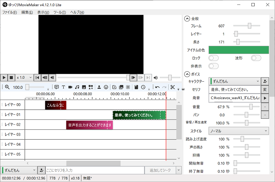Click the play button
The image size is (275, 182).
[x=4, y=77]
